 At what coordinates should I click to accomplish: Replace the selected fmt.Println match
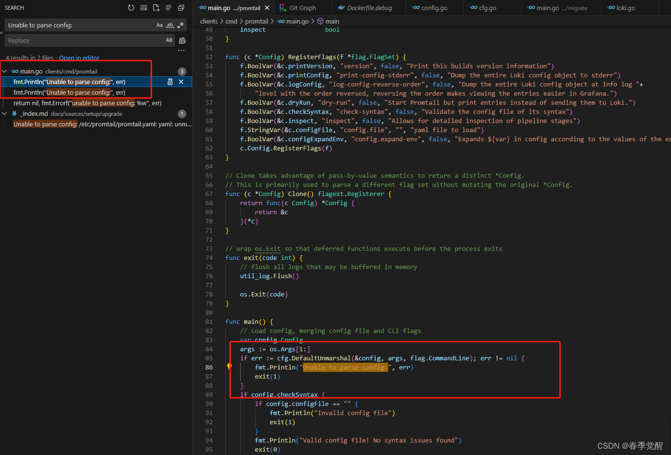(x=171, y=82)
